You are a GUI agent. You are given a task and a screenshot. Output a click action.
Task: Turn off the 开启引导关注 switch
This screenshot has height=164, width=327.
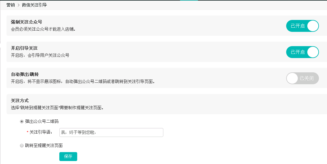coord(302,52)
